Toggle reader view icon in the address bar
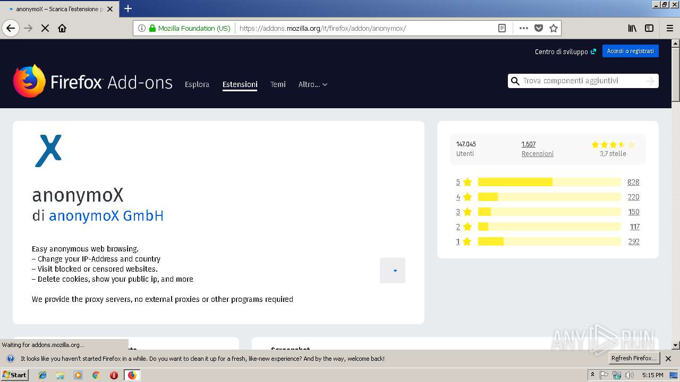Viewport: 680px width, 382px height. 501,28
